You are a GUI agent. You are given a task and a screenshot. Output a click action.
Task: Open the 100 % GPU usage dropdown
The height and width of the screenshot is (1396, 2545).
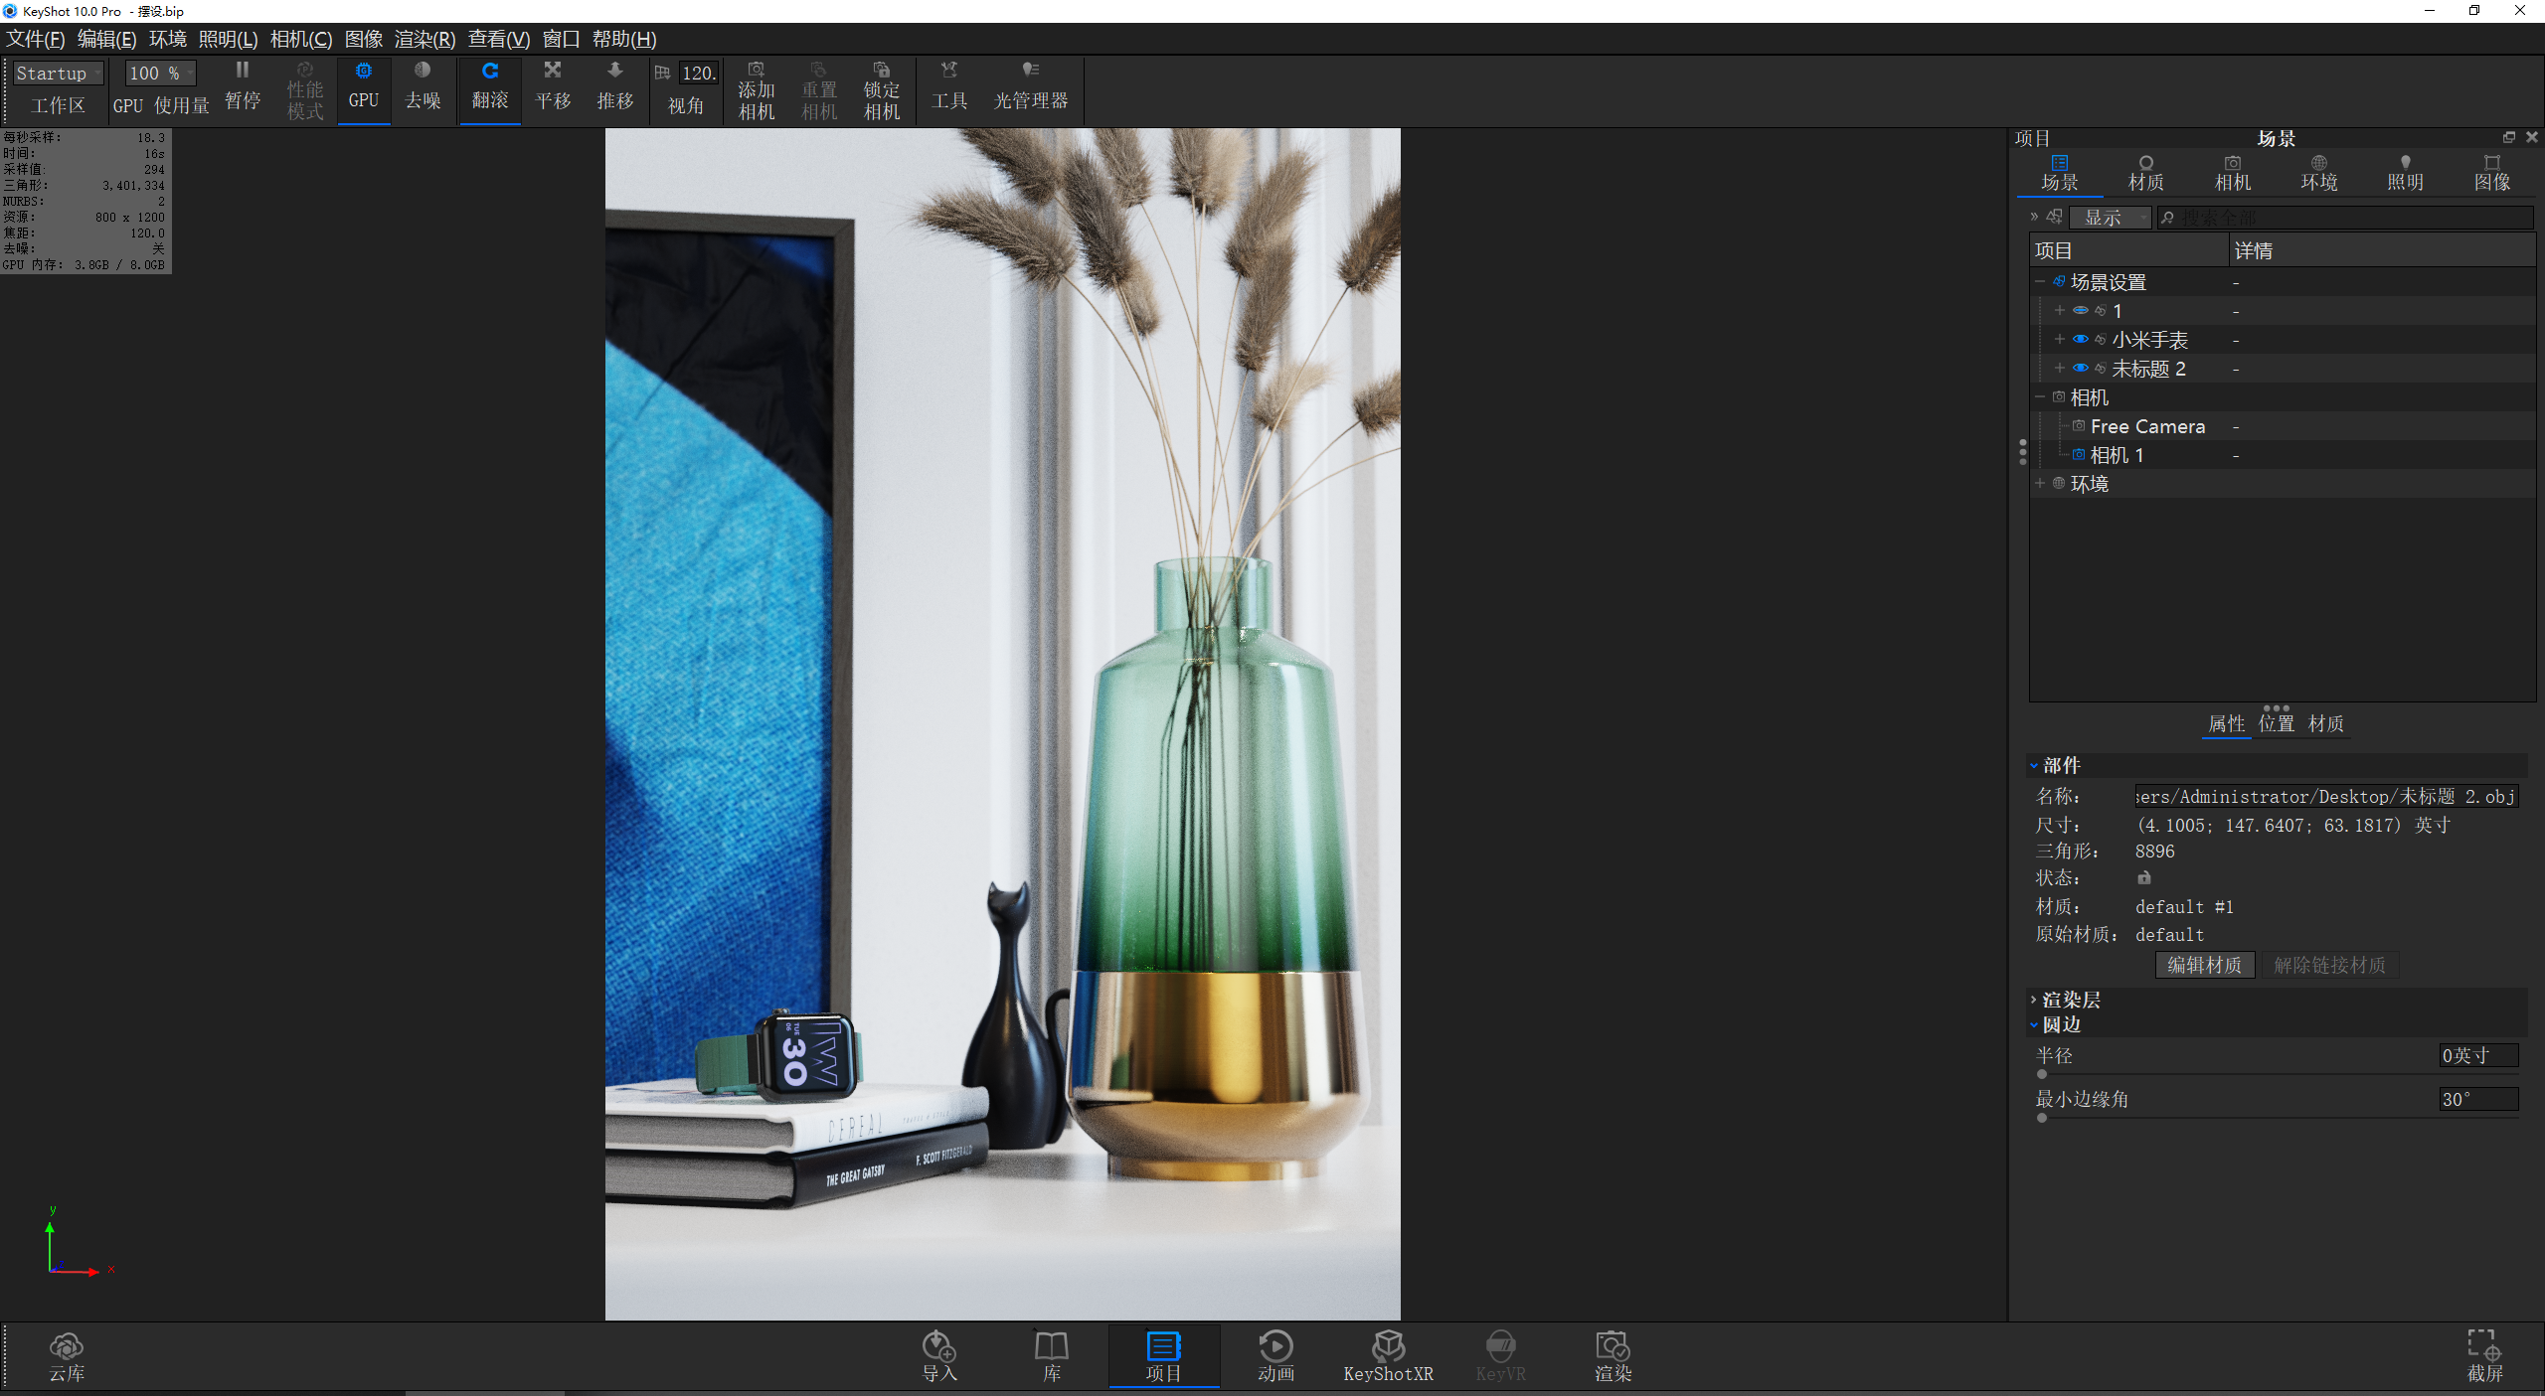click(x=160, y=74)
